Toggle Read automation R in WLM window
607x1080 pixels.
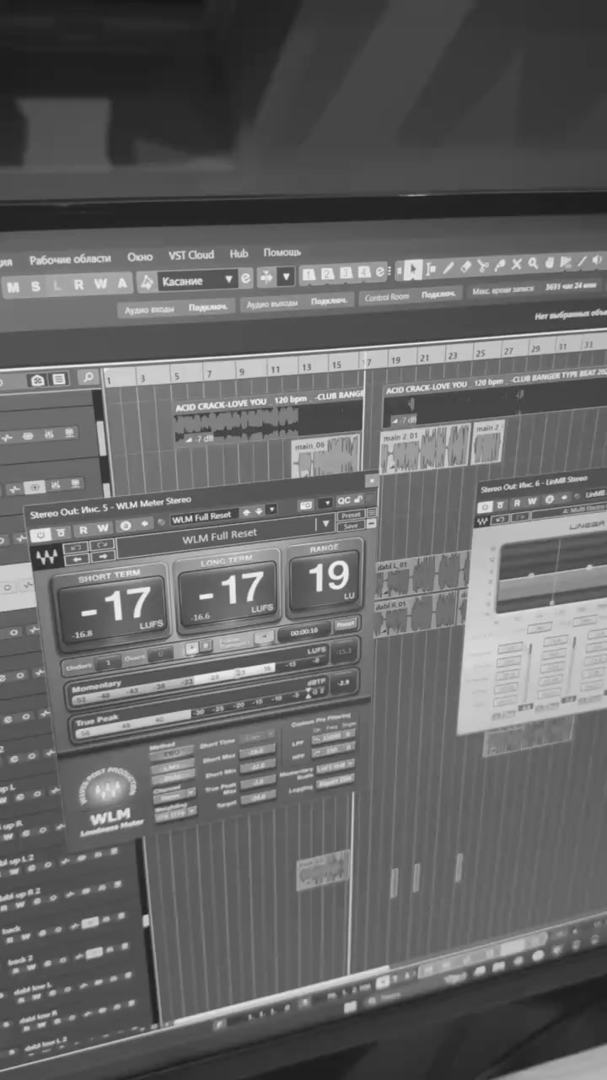83,531
